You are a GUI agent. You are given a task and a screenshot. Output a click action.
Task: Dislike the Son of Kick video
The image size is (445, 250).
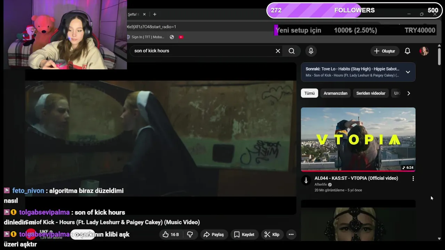190,235
